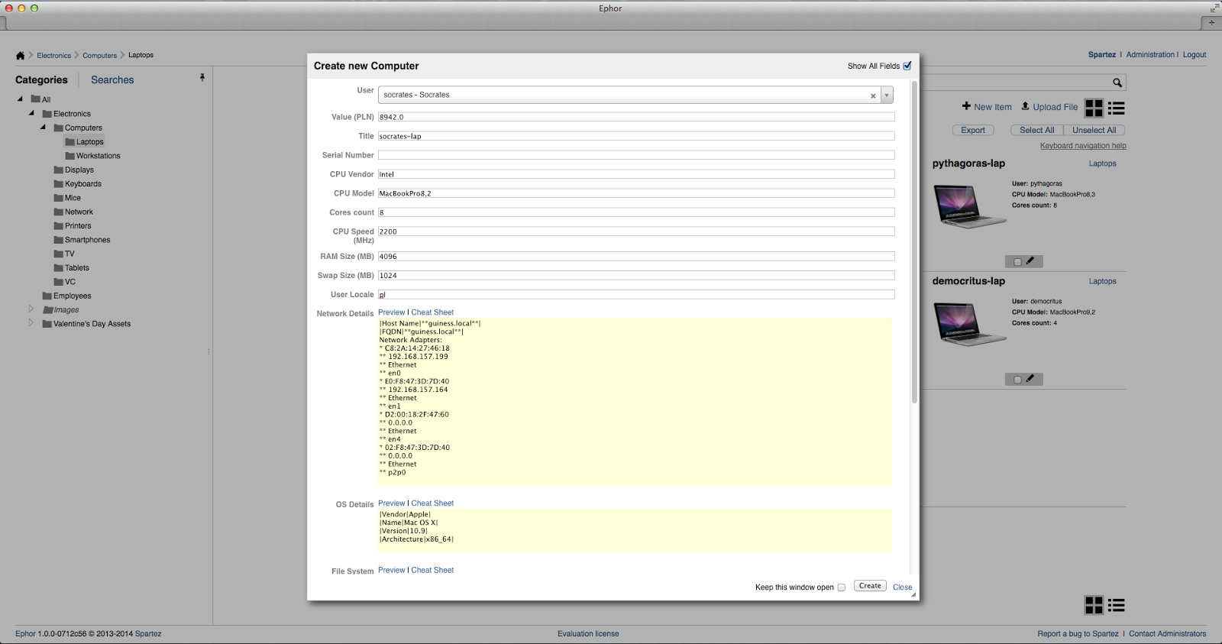The image size is (1222, 644).
Task: Close the Create new Computer dialog
Action: pos(902,587)
